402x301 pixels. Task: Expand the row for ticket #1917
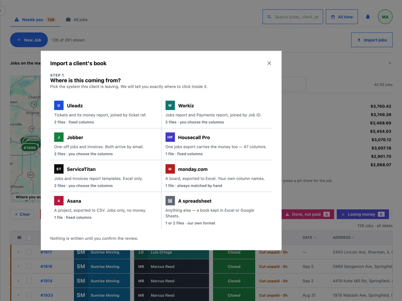click(18, 252)
